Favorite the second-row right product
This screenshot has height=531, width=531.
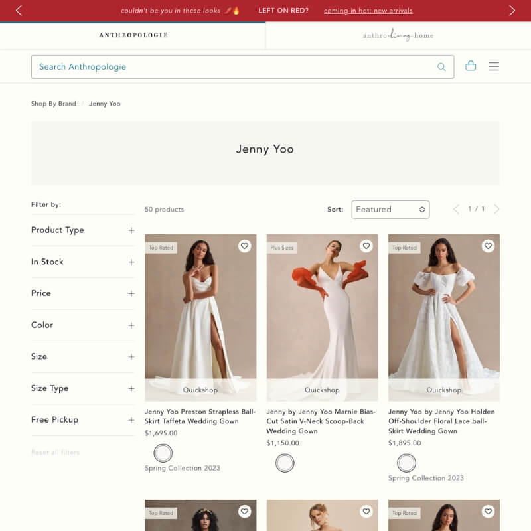click(x=488, y=511)
